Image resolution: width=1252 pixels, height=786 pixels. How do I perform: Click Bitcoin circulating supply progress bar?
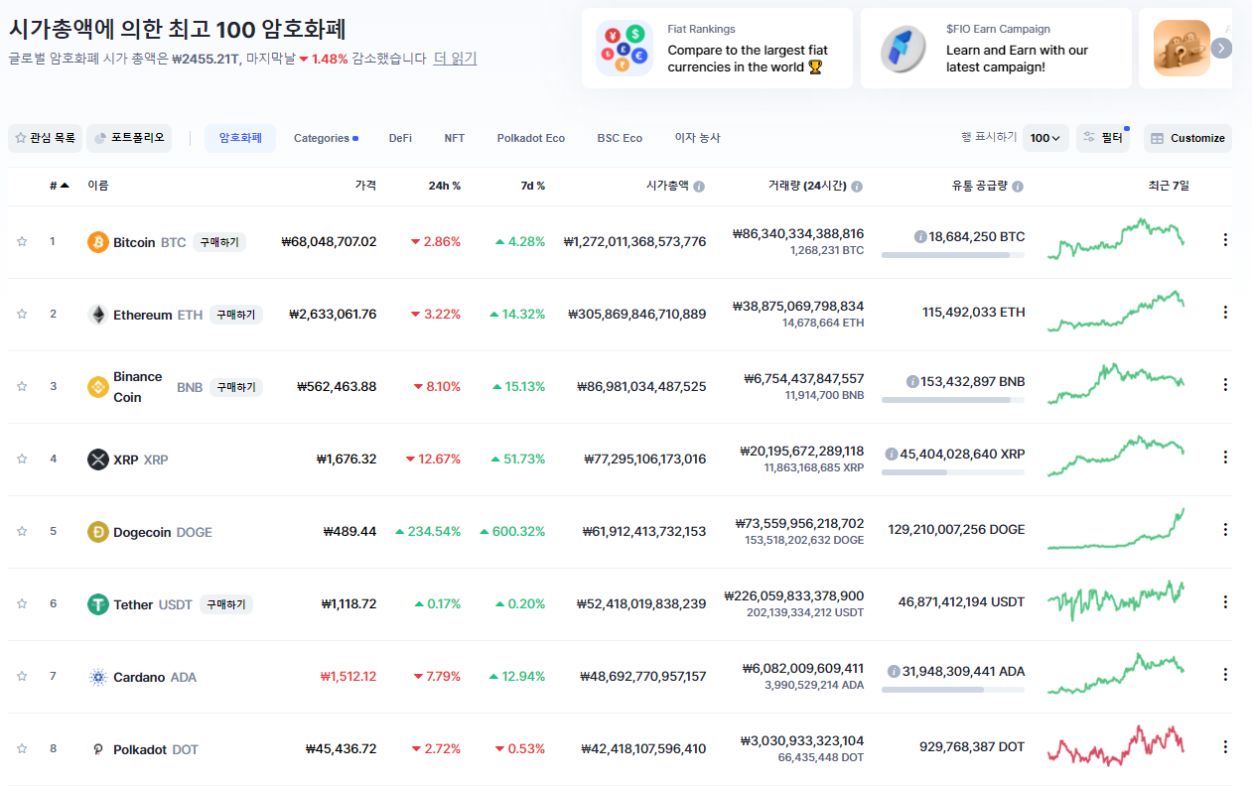(x=953, y=255)
